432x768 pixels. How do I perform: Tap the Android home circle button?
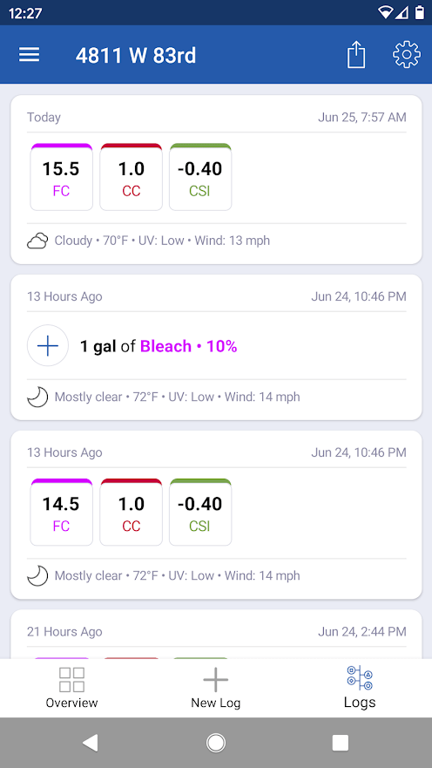pos(216,743)
